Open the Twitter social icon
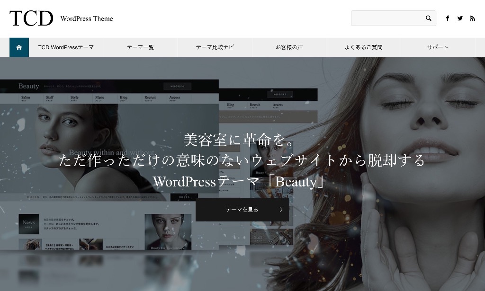 (x=460, y=18)
